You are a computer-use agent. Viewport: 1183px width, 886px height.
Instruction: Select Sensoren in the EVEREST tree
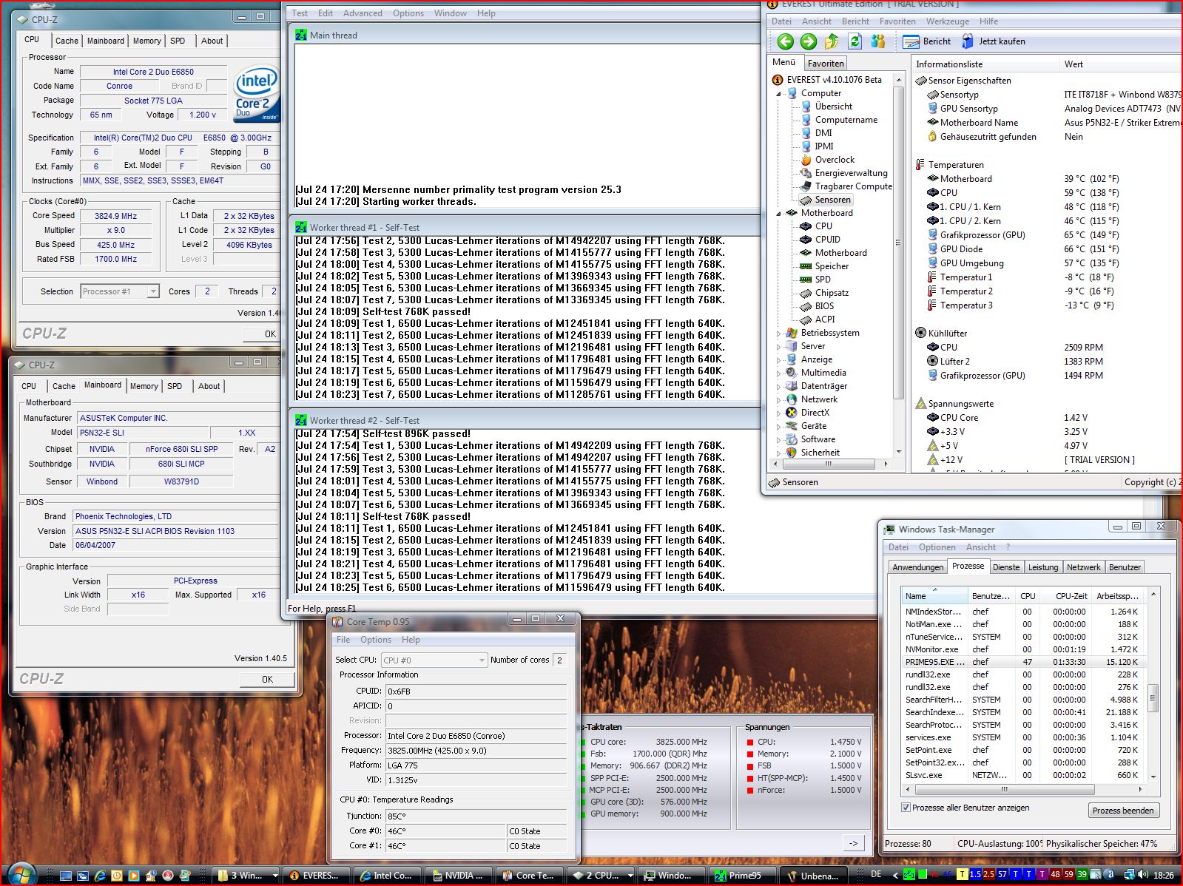pos(832,200)
